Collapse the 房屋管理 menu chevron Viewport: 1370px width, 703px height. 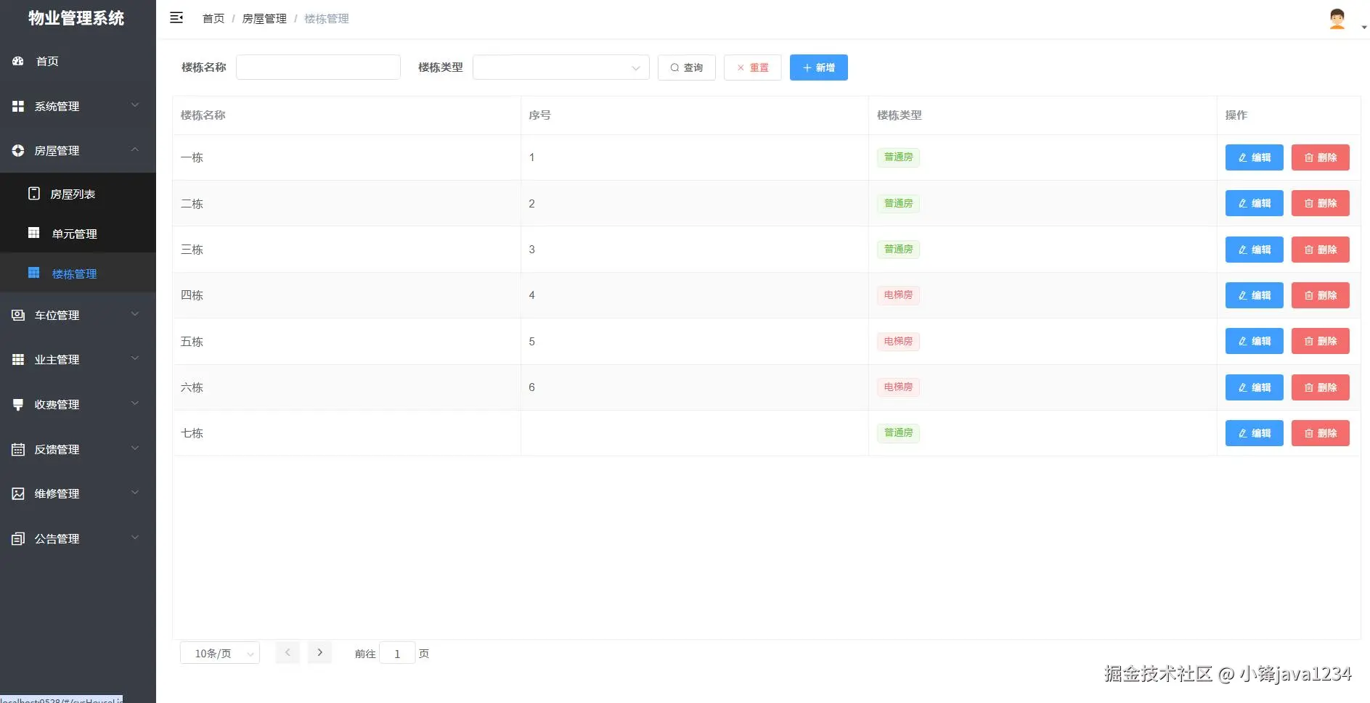(135, 149)
